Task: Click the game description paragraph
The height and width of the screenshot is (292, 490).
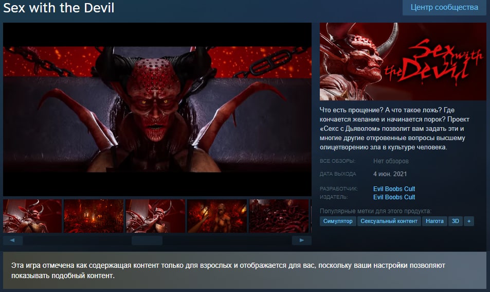Action: (x=394, y=129)
